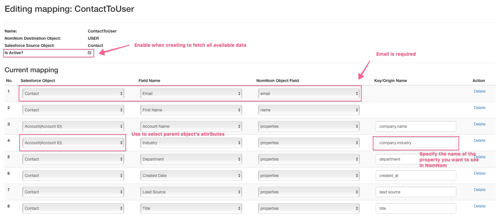Delete mapping row 7

480,190
